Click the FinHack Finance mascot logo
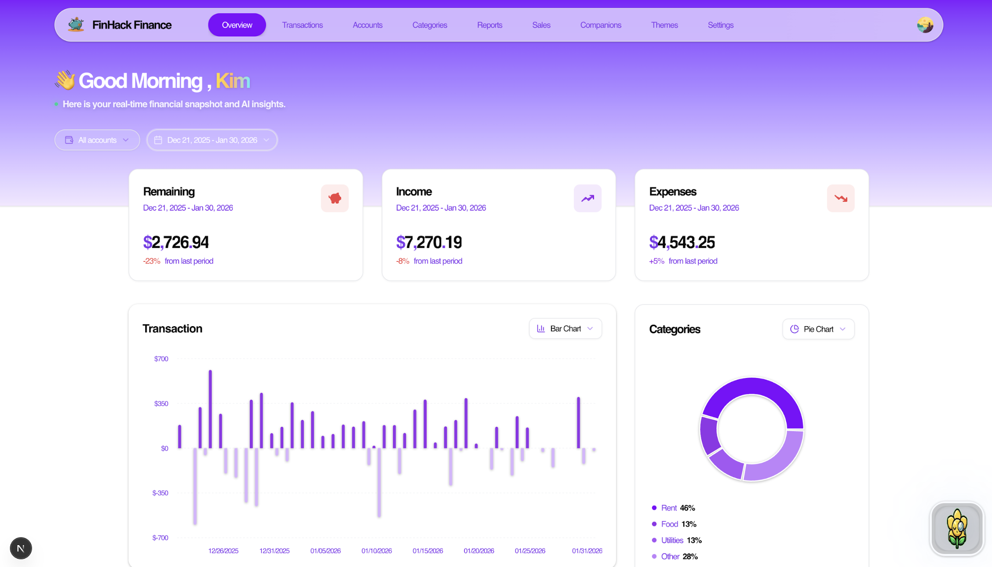Image resolution: width=992 pixels, height=567 pixels. [76, 25]
